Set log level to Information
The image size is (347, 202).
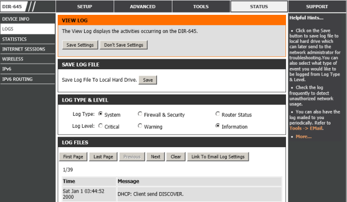[x=217, y=126]
